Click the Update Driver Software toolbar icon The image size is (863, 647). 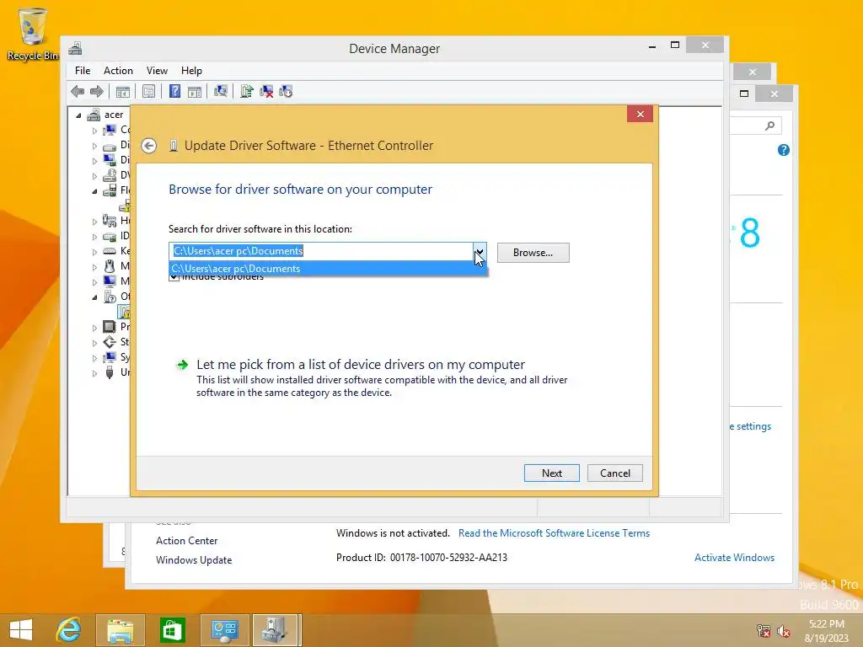[x=247, y=91]
